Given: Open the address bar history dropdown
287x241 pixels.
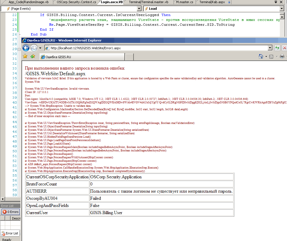Looking at the screenshot, I should pyautogui.click(x=270, y=48).
